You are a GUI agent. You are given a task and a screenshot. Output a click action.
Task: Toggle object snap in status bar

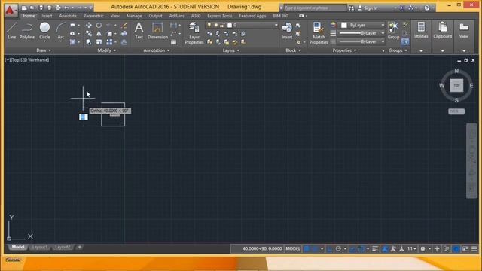click(x=361, y=248)
